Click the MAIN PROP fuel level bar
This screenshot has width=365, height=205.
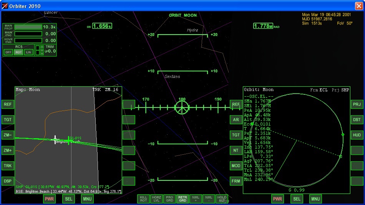pyautogui.click(x=28, y=27)
